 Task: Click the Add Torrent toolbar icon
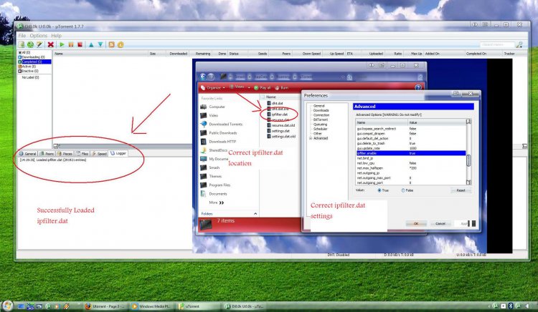22,44
